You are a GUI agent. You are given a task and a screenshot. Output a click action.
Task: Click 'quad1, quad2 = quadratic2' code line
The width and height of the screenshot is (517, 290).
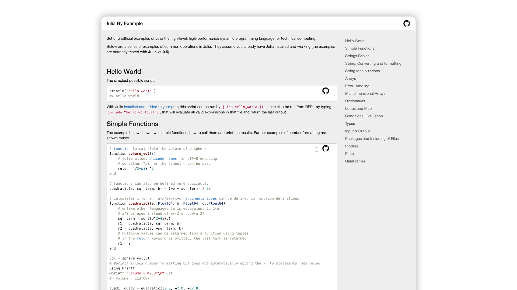155,288
